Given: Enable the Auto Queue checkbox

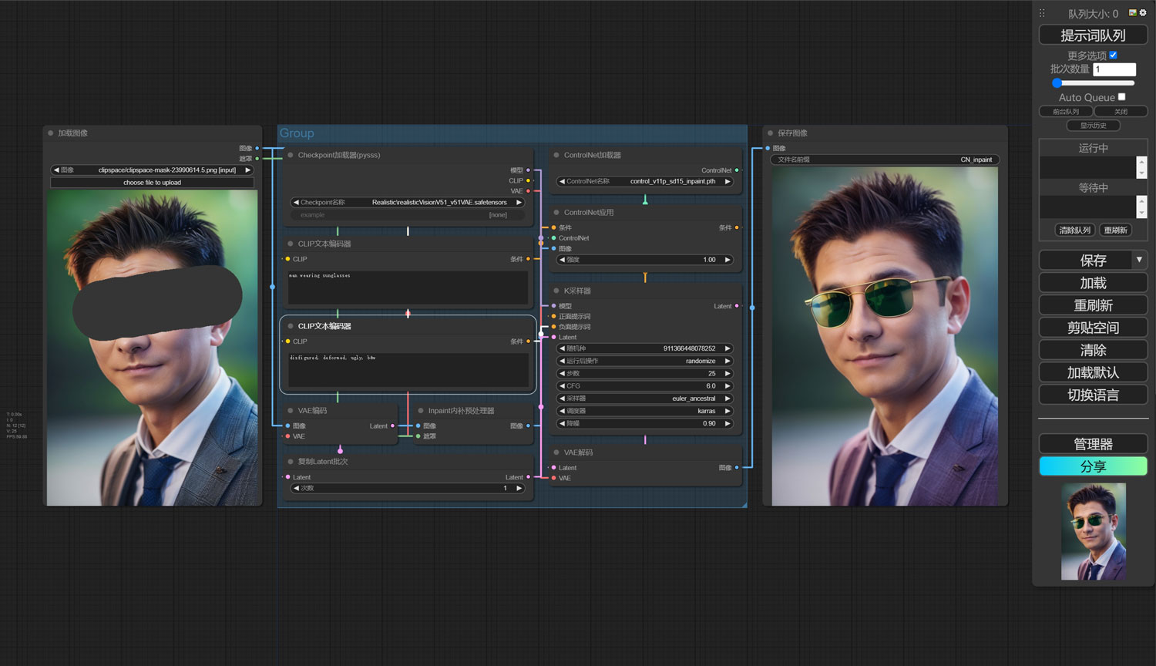Looking at the screenshot, I should tap(1121, 96).
